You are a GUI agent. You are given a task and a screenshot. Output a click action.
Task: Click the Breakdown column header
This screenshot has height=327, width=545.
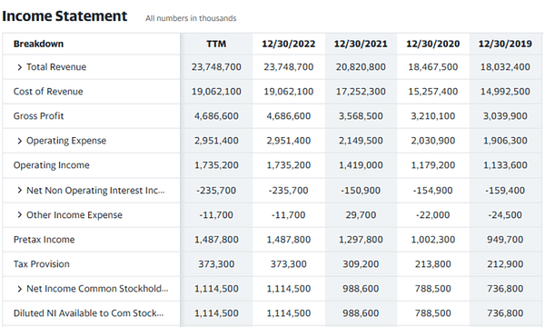click(x=38, y=44)
